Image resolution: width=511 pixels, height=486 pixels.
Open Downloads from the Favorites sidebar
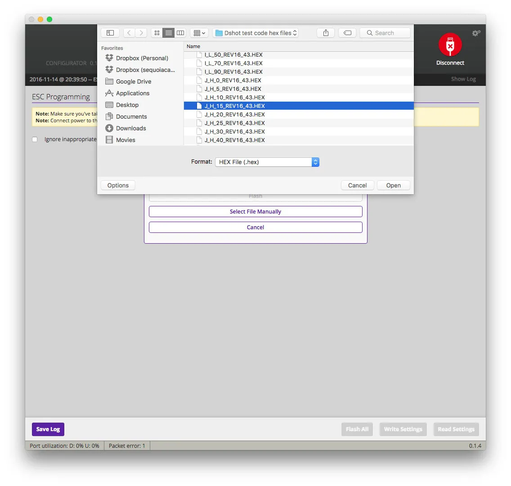tap(130, 128)
